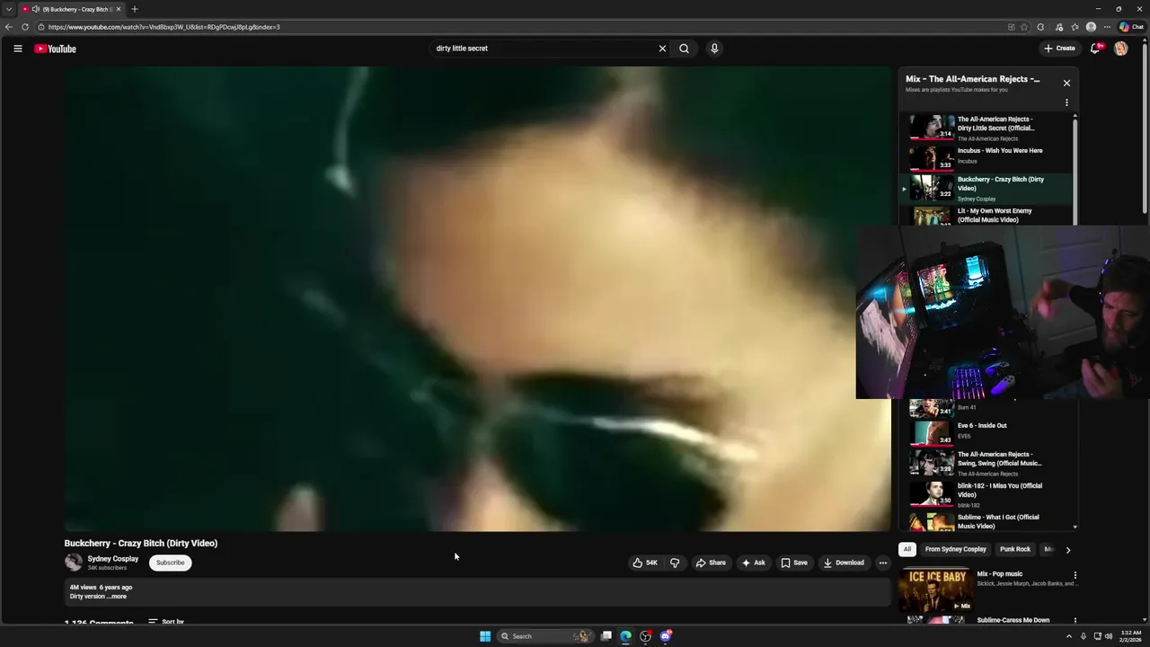Open YouTube notifications bell

coord(1095,49)
